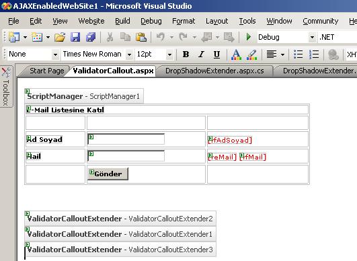Click the Microsoft Visual Studio title bar icon
The image size is (357, 261).
click(x=6, y=6)
